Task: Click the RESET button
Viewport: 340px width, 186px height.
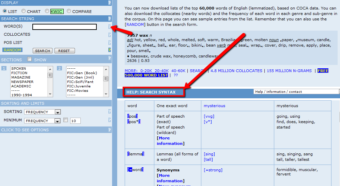Action: 65,51
